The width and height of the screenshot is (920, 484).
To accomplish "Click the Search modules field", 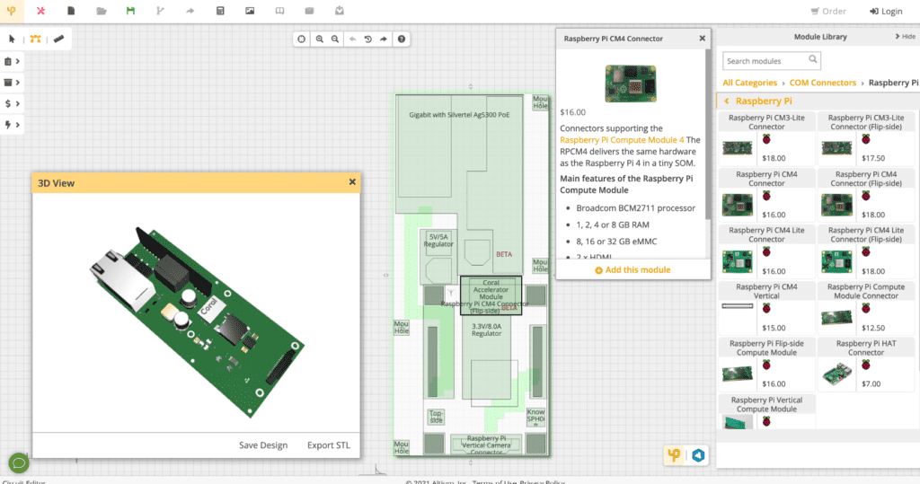I will click(765, 61).
